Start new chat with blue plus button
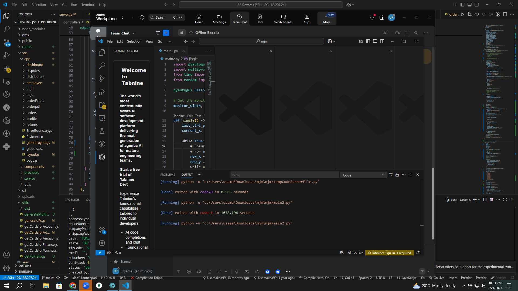Screen dimensions: 518x291 point(166,33)
